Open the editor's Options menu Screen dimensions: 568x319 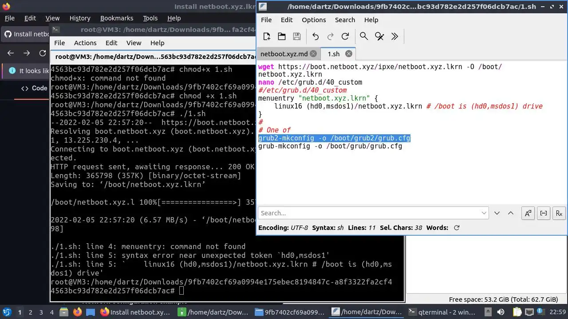coord(314,20)
